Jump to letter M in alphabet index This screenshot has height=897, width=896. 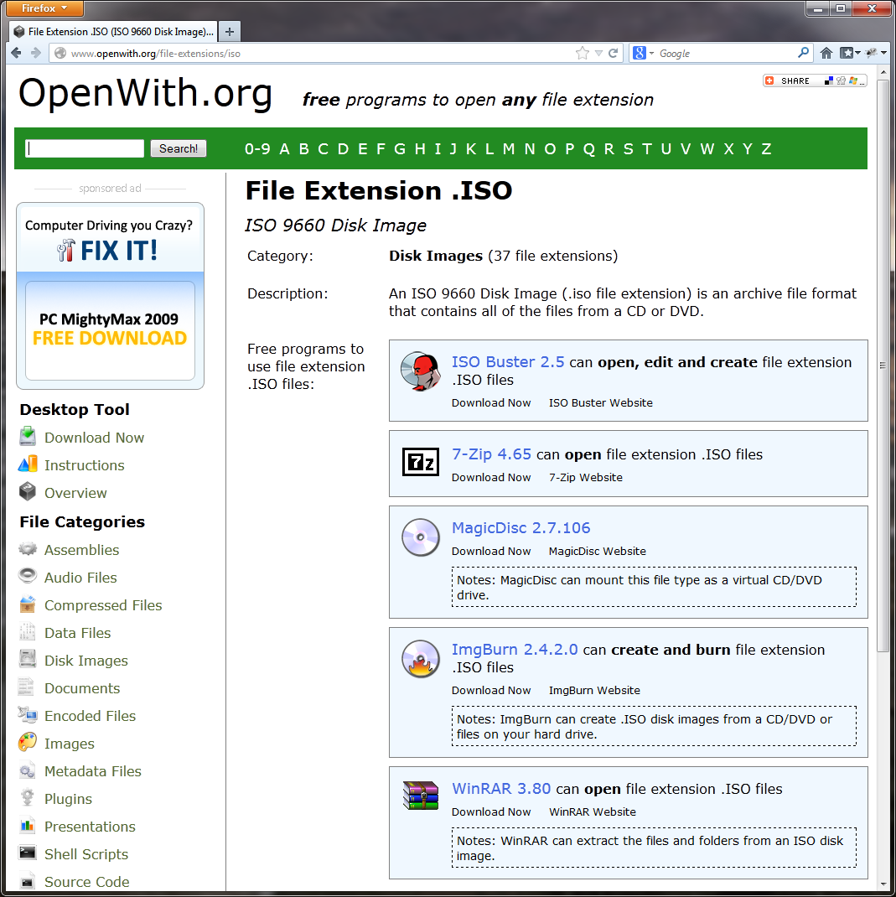[509, 149]
